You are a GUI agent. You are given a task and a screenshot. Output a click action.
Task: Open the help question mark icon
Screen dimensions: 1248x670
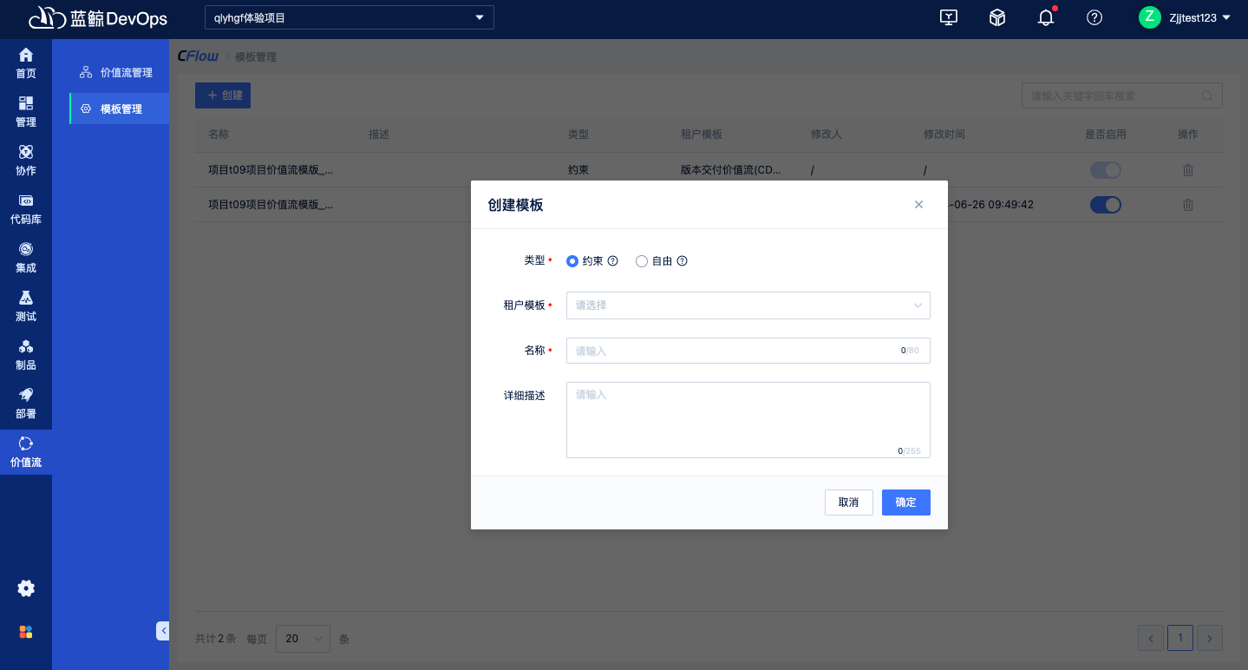(x=1094, y=17)
